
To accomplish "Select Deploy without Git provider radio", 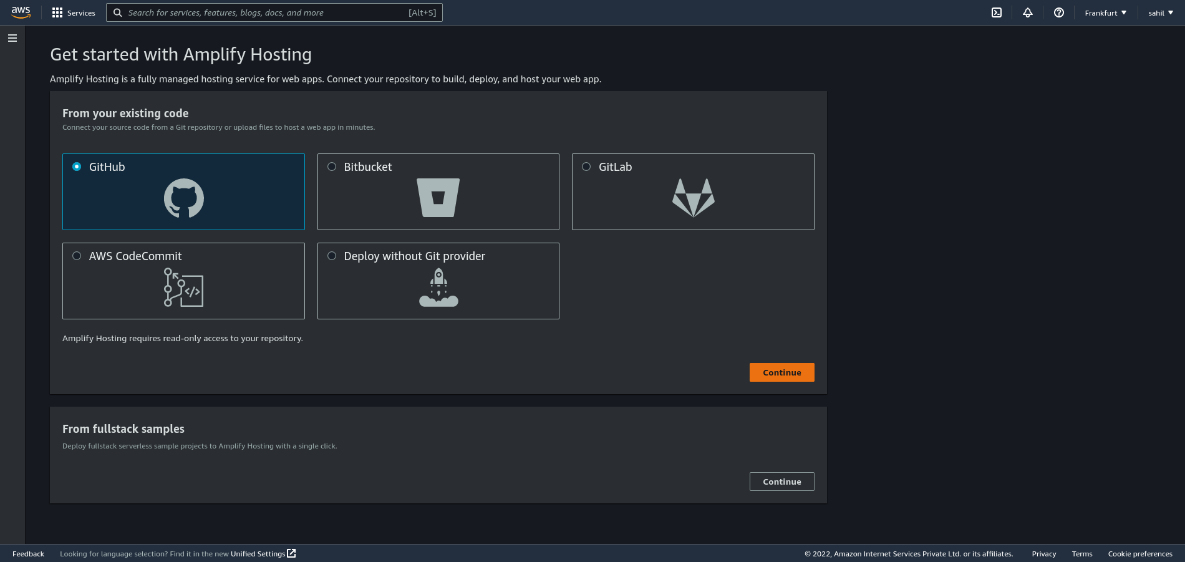I will point(332,256).
